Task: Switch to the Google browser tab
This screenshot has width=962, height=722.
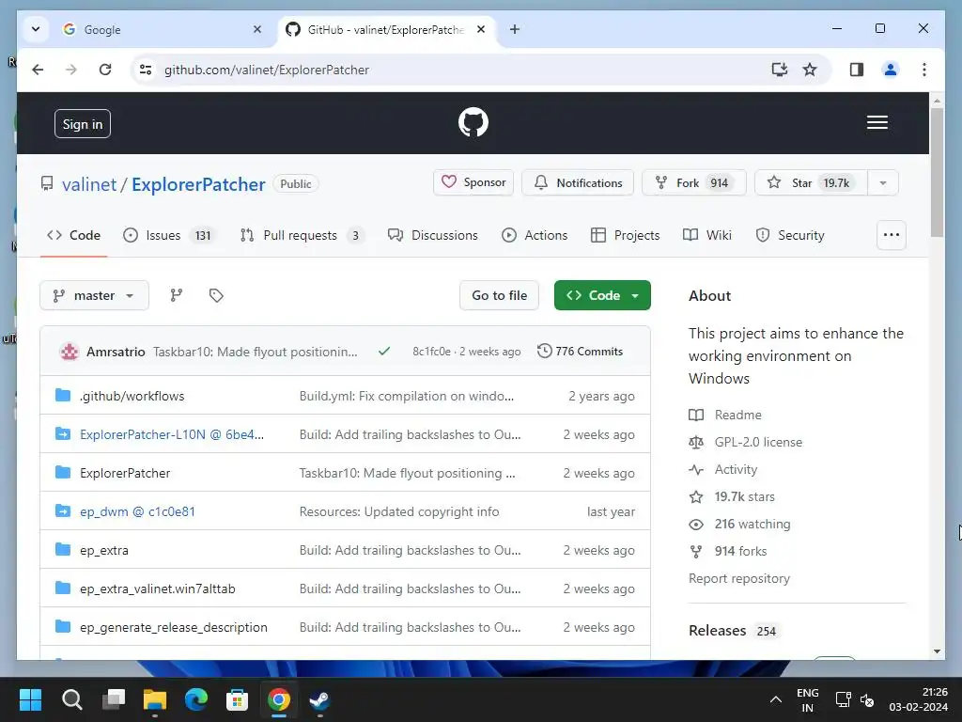Action: 163,29
